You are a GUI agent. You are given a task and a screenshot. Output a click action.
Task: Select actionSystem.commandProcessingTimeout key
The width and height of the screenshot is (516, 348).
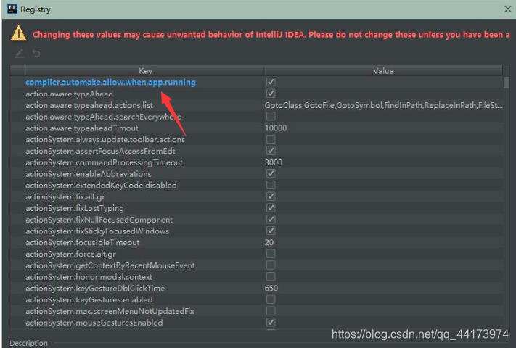[x=104, y=162]
